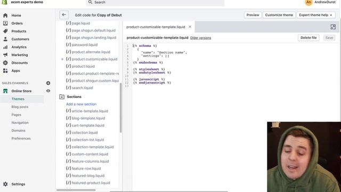Open the Discounts badge icon

click(5, 63)
